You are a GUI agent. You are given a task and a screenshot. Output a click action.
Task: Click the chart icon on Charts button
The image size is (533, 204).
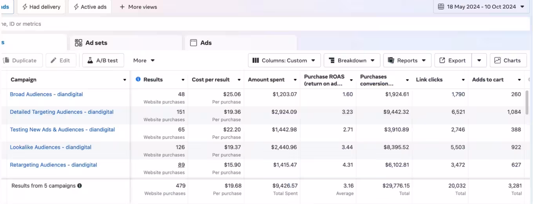click(x=497, y=60)
